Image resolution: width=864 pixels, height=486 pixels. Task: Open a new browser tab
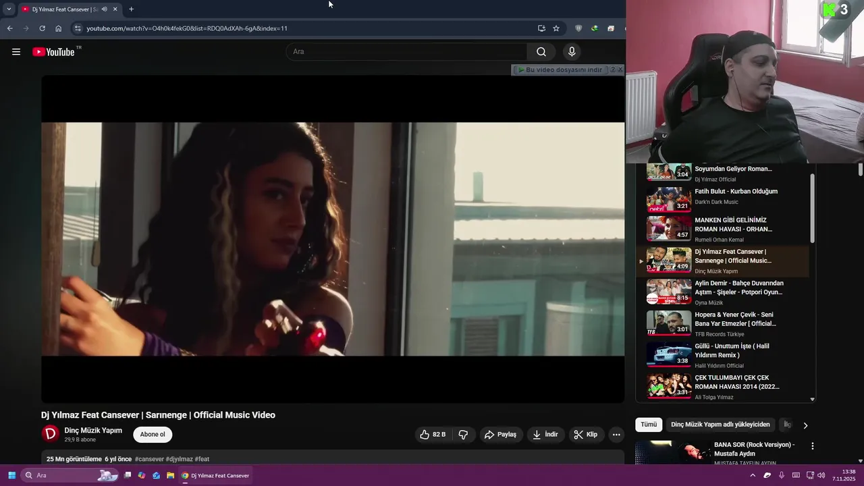pyautogui.click(x=131, y=9)
